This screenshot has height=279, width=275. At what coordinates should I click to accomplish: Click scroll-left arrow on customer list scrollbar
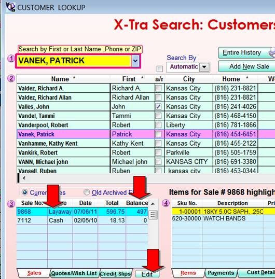(x=24, y=178)
